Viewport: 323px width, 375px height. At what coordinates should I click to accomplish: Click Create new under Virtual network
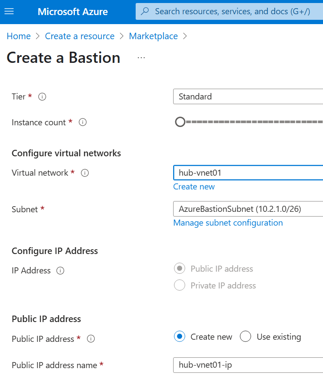pos(194,186)
